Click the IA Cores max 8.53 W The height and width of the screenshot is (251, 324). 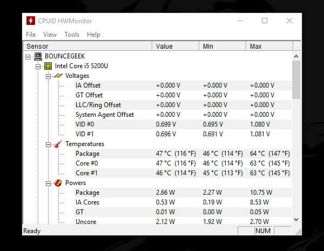coord(259,202)
